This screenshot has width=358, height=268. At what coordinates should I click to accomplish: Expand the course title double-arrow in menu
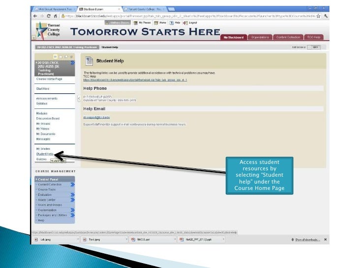coord(72,63)
